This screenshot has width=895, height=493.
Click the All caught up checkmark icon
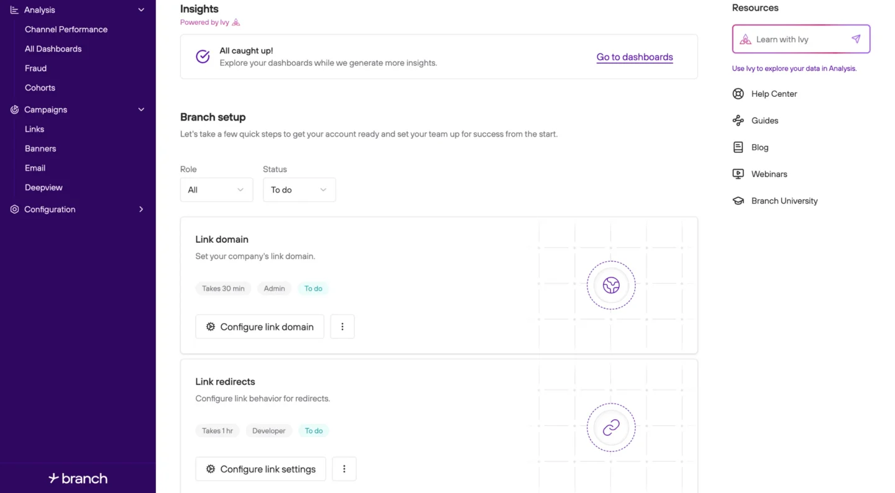click(203, 57)
